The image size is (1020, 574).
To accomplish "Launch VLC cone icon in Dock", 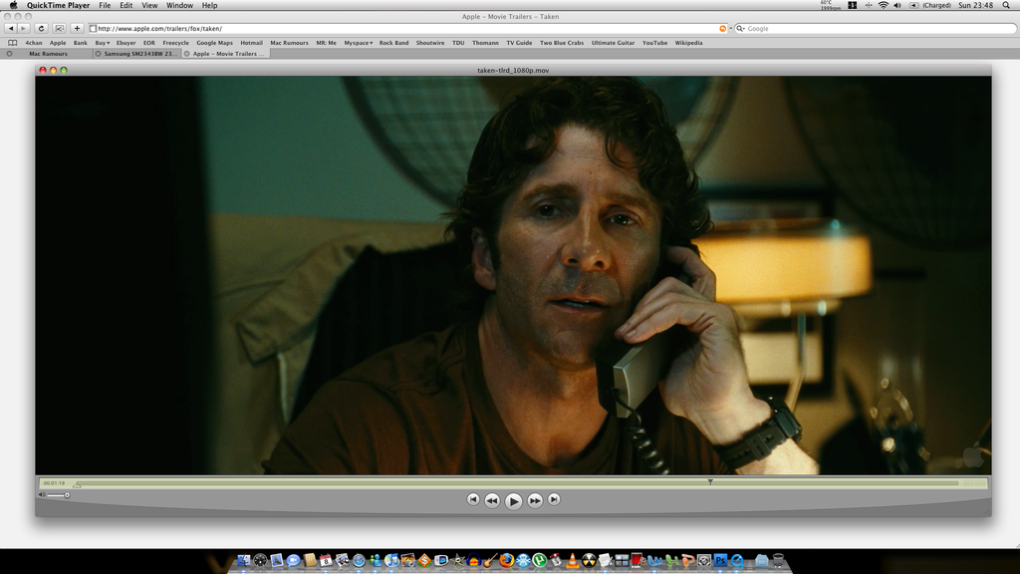I will (572, 560).
